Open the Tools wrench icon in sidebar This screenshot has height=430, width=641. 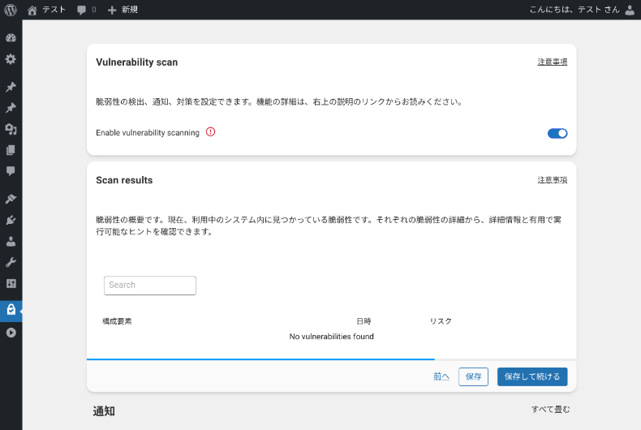(11, 262)
